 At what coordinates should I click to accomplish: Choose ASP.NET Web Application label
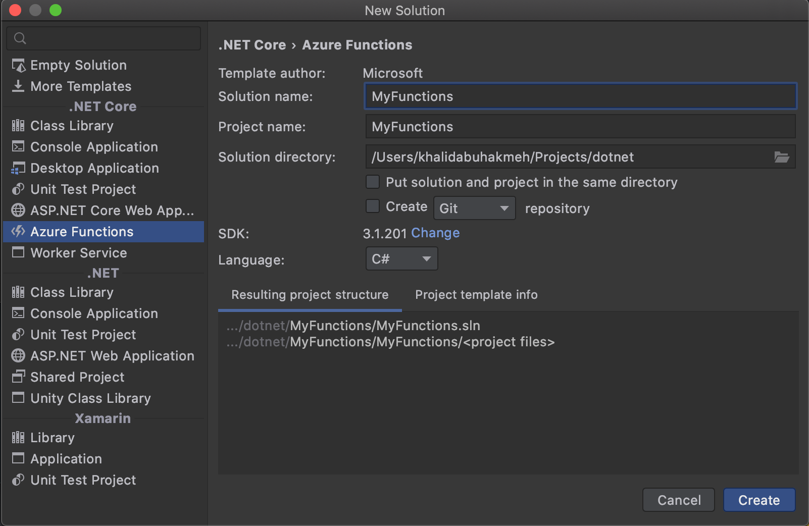(x=112, y=356)
